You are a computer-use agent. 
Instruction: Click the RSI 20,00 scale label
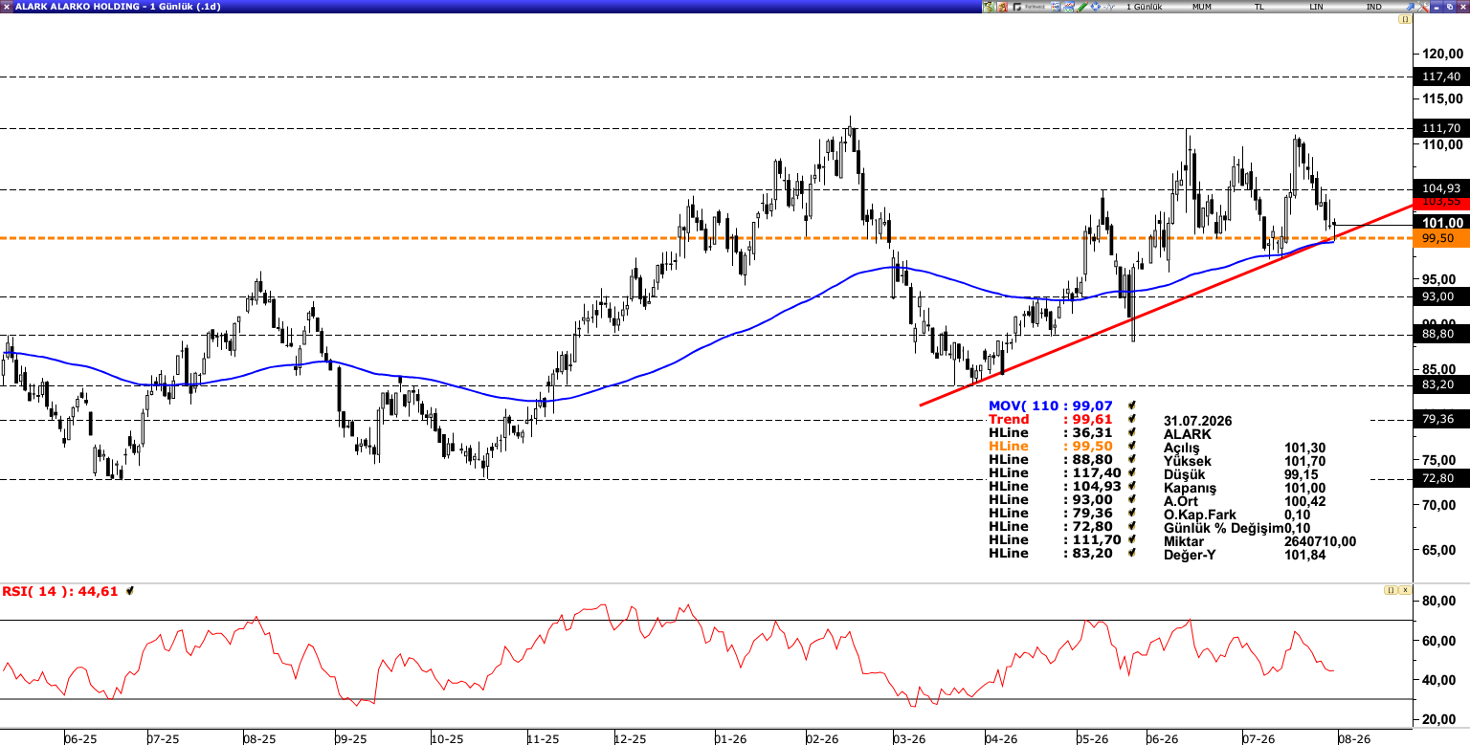(1439, 719)
